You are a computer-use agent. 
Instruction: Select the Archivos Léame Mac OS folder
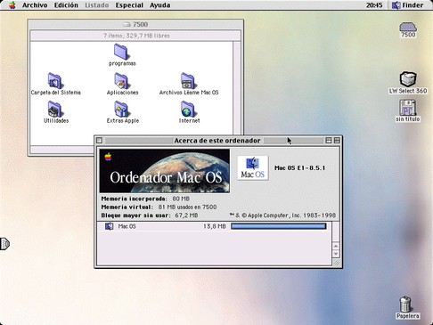(x=188, y=80)
